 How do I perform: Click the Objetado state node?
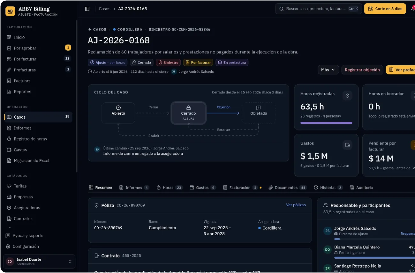tap(259, 113)
